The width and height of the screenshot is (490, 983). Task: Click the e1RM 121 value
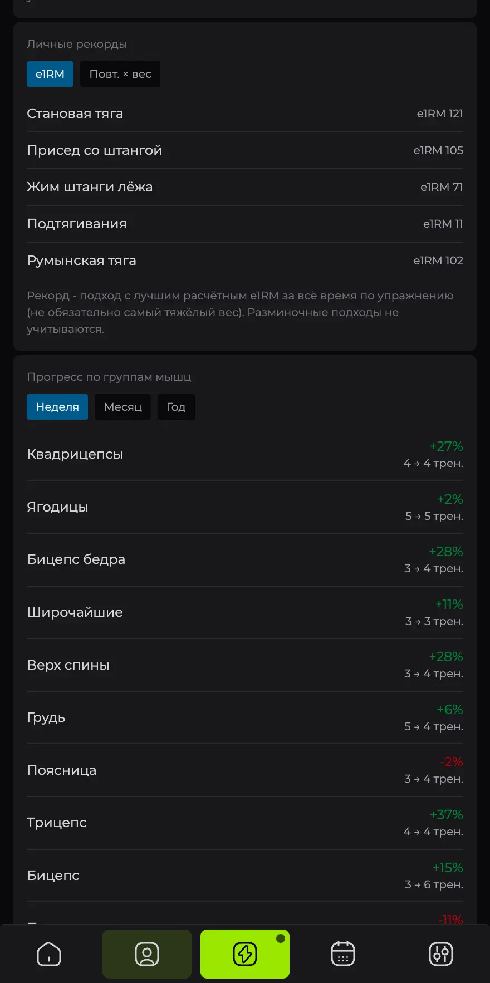[x=440, y=114]
